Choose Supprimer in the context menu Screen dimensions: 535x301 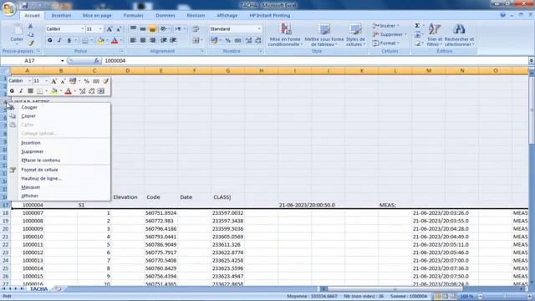(x=33, y=151)
